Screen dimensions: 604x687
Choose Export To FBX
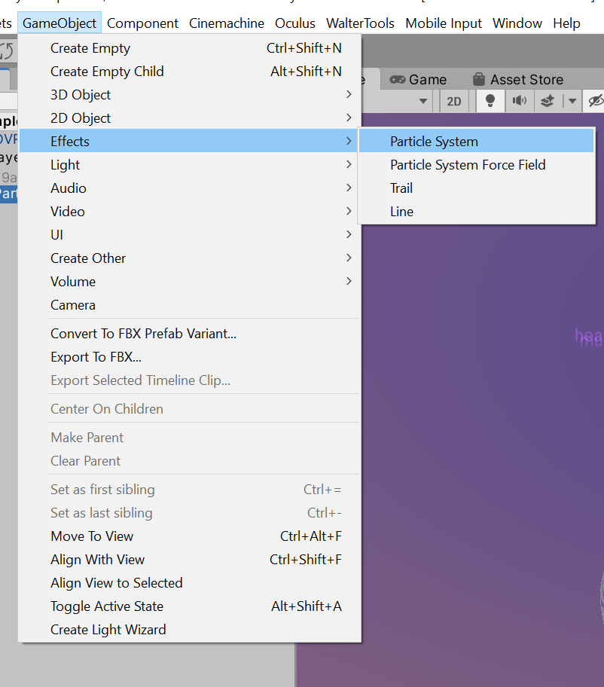point(190,356)
